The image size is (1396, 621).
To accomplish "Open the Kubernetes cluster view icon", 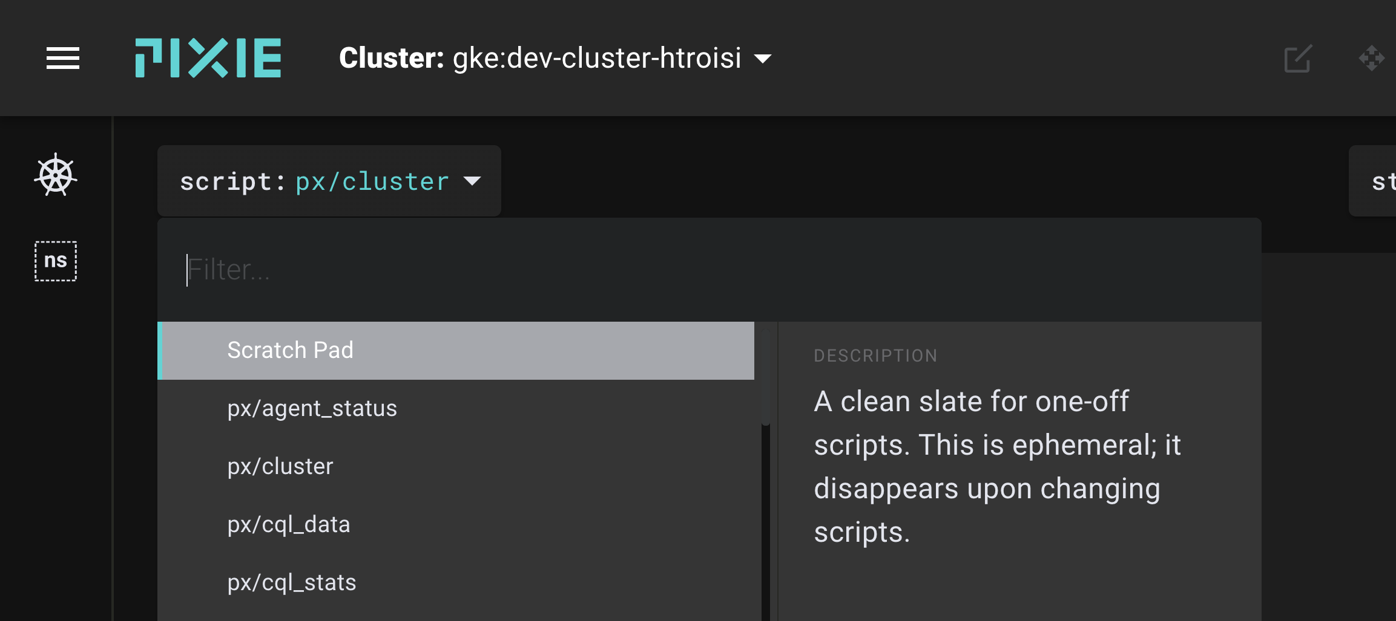I will pyautogui.click(x=56, y=175).
